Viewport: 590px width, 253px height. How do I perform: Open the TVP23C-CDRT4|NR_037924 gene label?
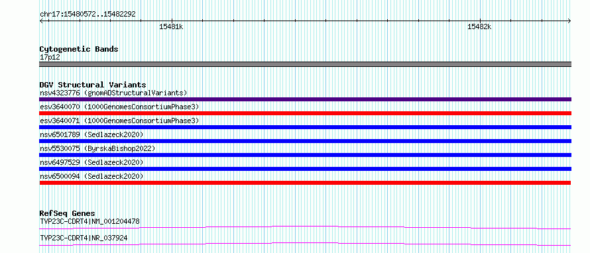pos(84,238)
